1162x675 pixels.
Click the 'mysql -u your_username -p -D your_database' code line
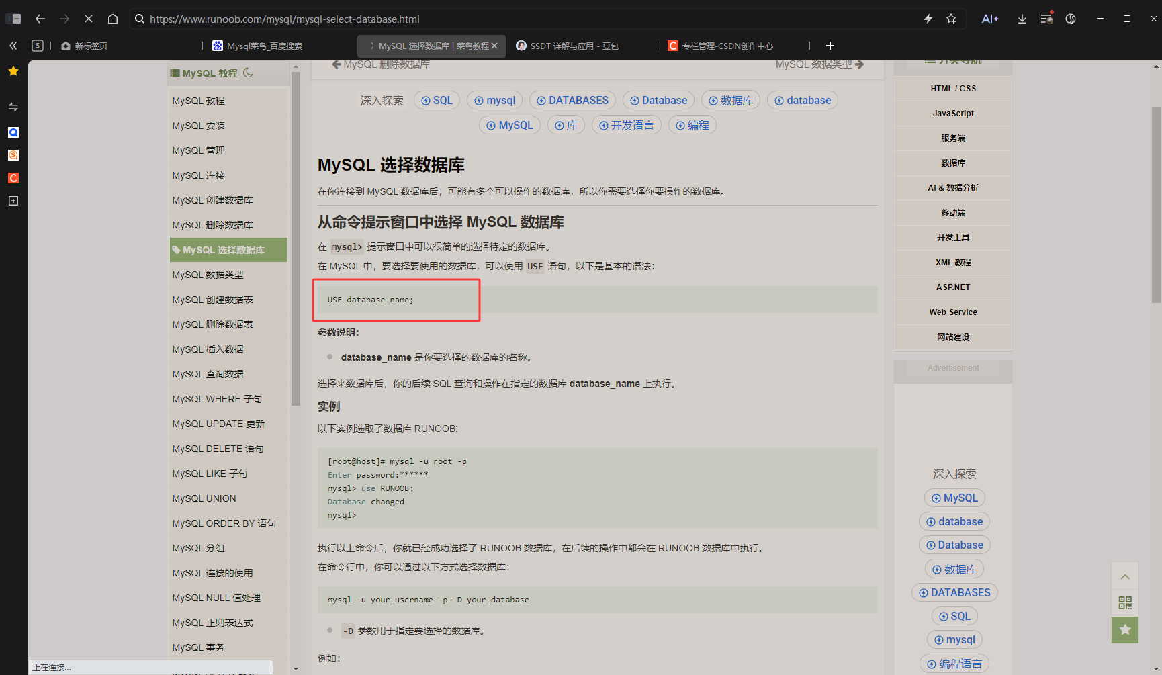[x=428, y=600]
